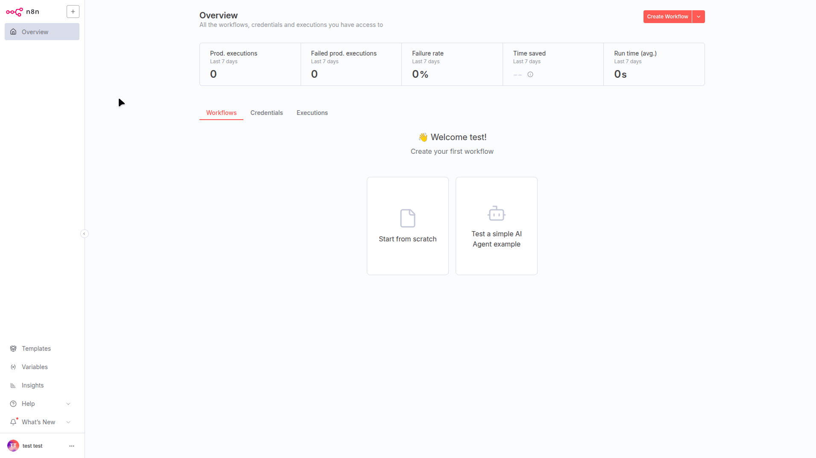The width and height of the screenshot is (816, 458).
Task: Switch to the Executions tab
Action: 312,113
